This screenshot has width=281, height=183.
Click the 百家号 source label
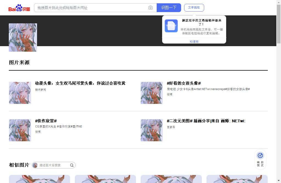(x=171, y=127)
